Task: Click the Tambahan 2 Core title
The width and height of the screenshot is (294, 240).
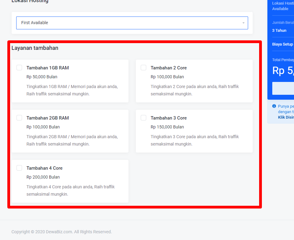Action: click(169, 68)
